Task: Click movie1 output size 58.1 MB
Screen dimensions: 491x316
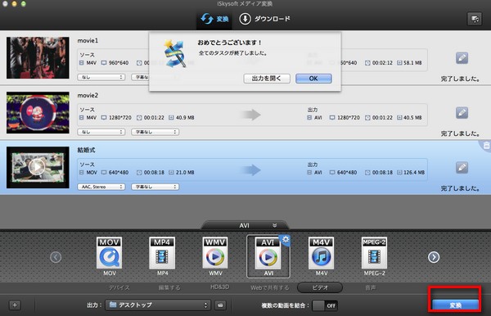Action: [410, 63]
